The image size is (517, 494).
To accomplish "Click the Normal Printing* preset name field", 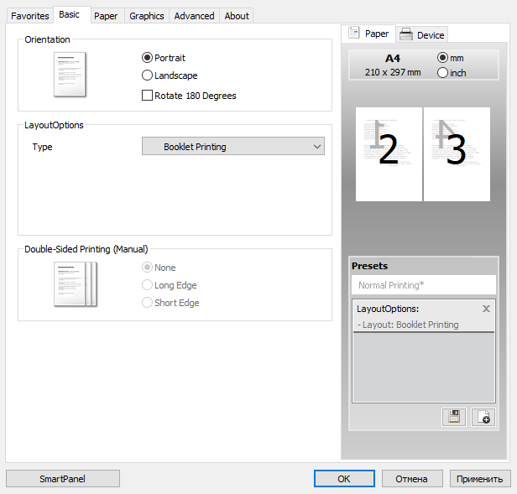I will point(424,285).
